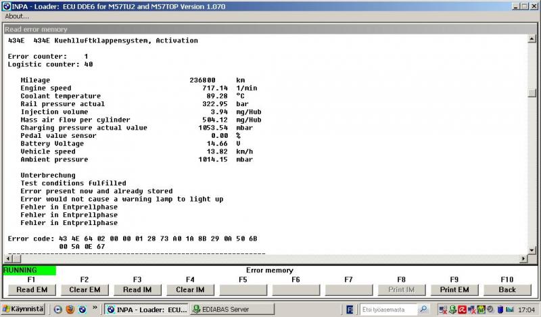Image resolution: width=541 pixels, height=317 pixels.
Task: Open the Käynnistä start menu
Action: point(23,309)
